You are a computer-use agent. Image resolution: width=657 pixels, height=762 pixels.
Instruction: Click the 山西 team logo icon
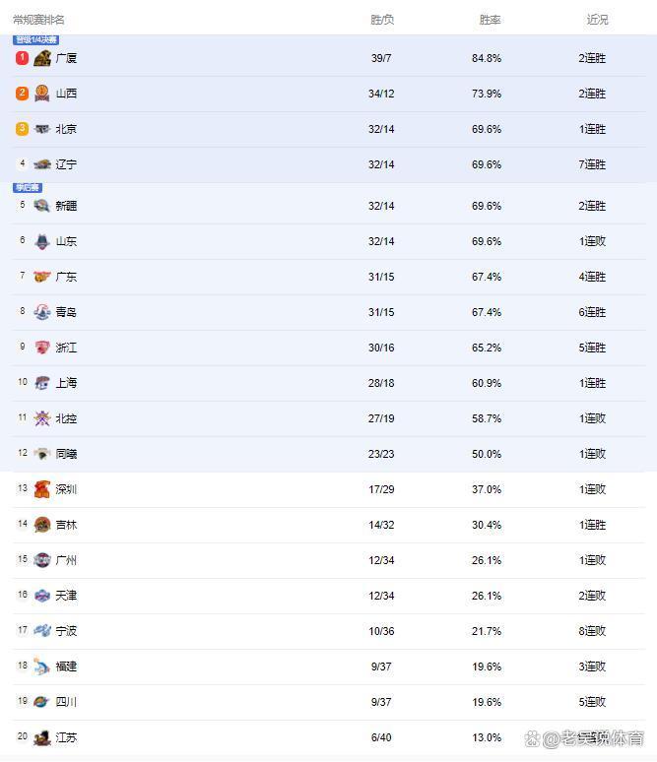coord(42,94)
